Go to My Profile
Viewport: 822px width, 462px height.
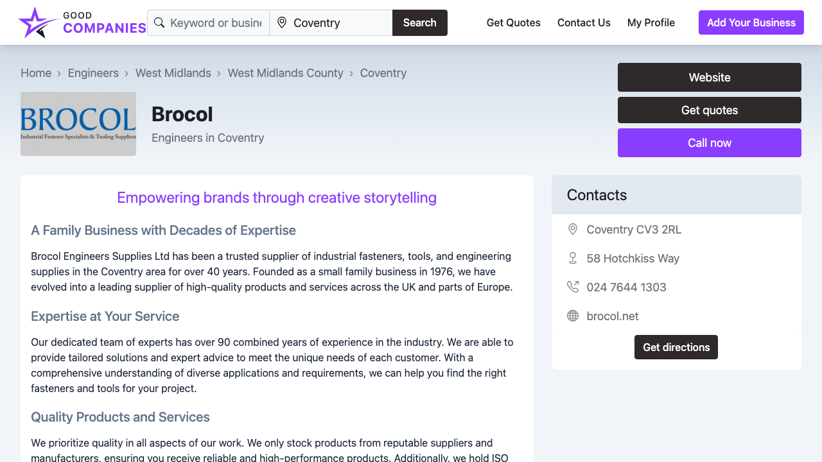(x=651, y=22)
